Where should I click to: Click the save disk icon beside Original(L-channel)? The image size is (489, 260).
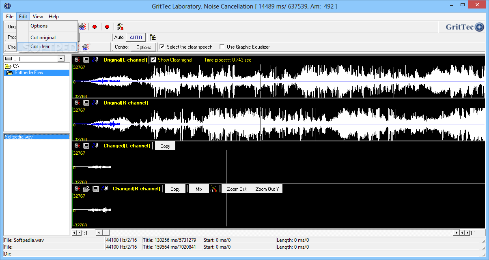(x=86, y=60)
